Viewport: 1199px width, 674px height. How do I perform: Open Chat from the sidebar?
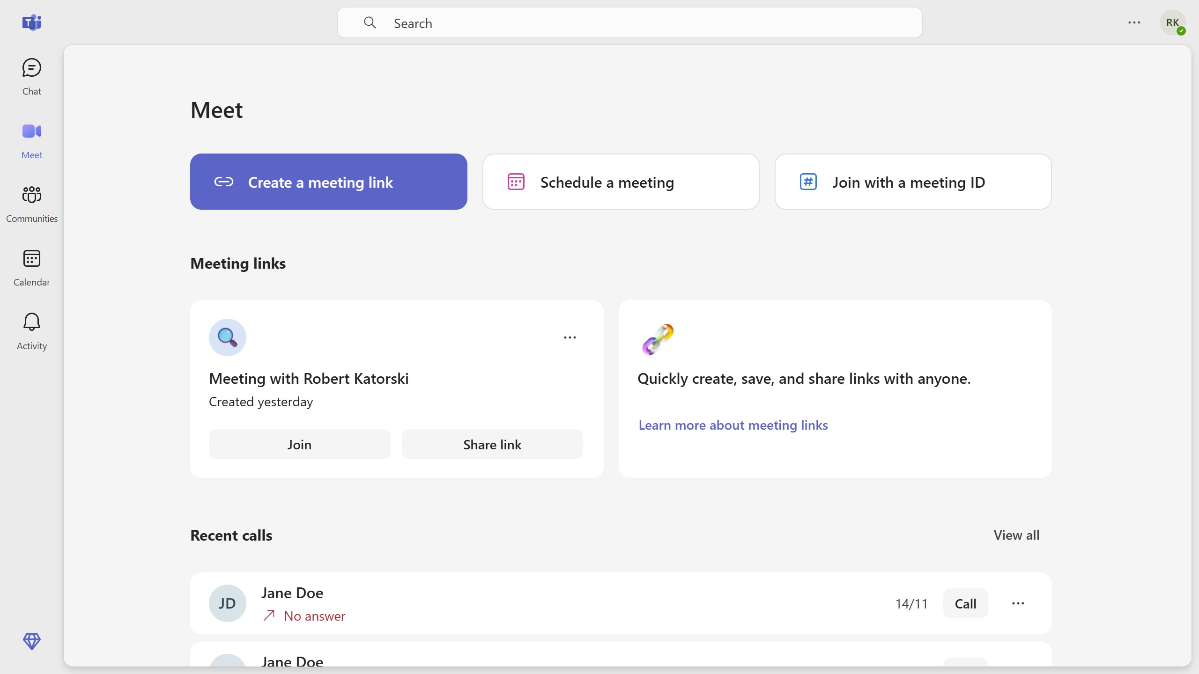click(x=31, y=76)
